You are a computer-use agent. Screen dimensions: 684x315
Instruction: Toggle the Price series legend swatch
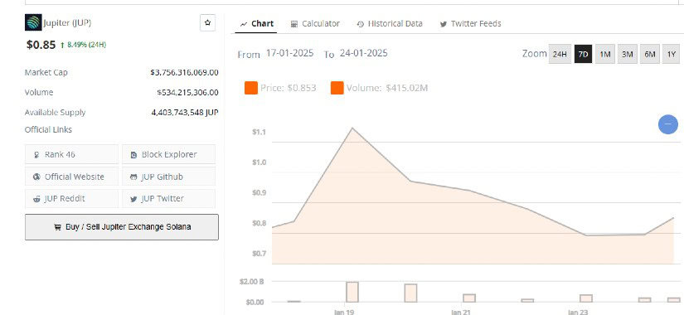[251, 88]
